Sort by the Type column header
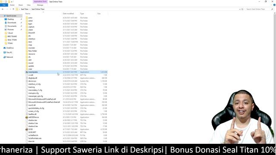Viewport: 276px width, 155px height. (82, 13)
